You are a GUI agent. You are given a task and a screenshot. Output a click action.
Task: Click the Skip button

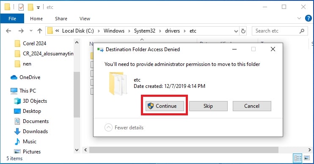click(208, 106)
